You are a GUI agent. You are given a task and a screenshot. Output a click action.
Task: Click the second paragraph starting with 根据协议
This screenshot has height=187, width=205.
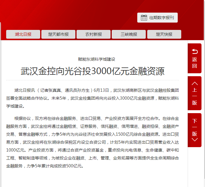92,142
